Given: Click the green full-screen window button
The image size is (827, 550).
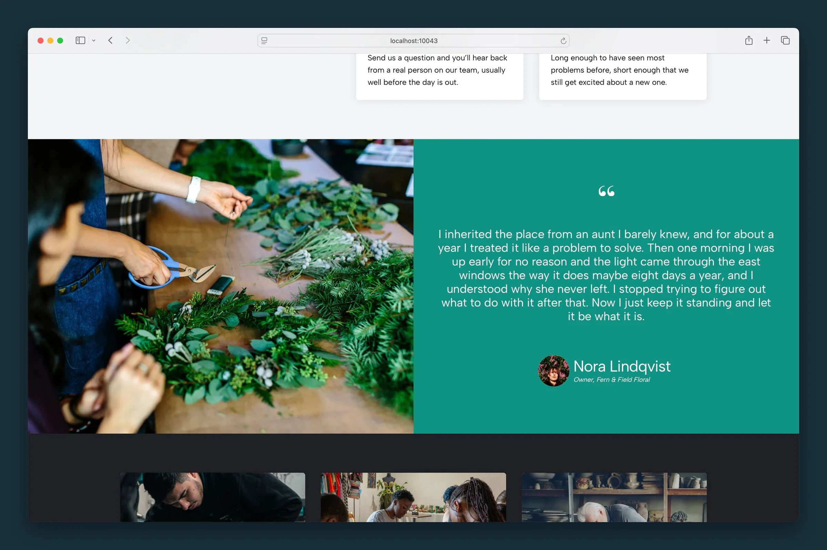Looking at the screenshot, I should tap(60, 41).
